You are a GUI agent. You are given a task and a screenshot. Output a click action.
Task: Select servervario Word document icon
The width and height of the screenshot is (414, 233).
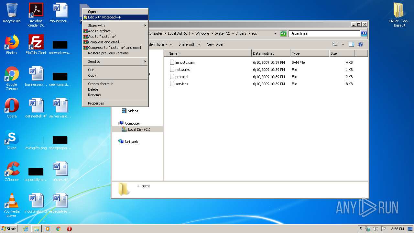60,108
